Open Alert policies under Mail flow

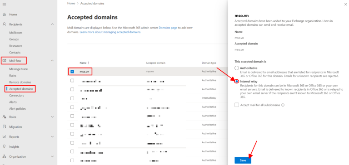pyautogui.click(x=17, y=109)
